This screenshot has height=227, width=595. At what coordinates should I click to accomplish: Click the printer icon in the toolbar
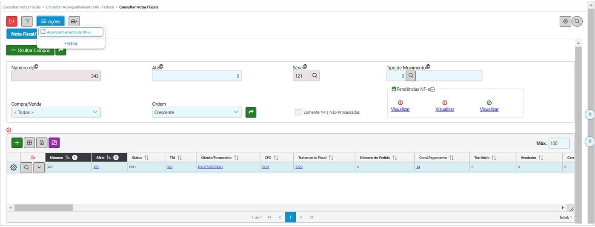tap(74, 21)
